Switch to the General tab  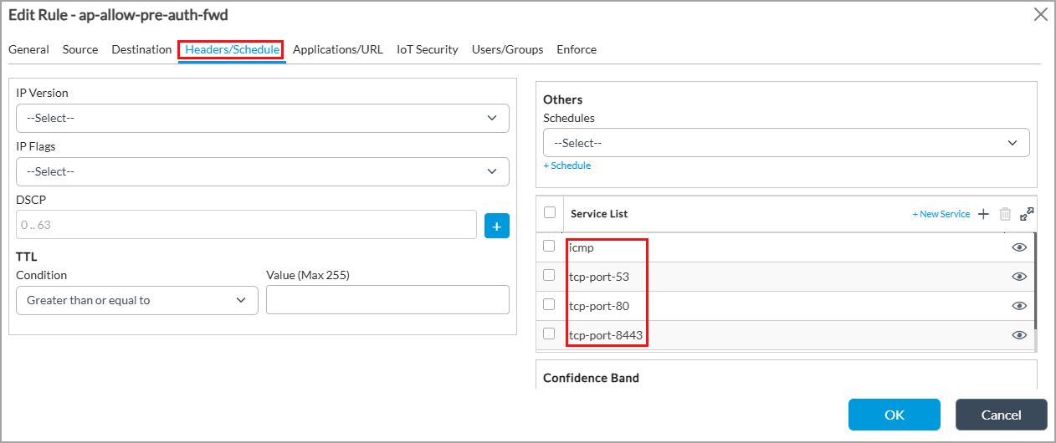point(28,49)
